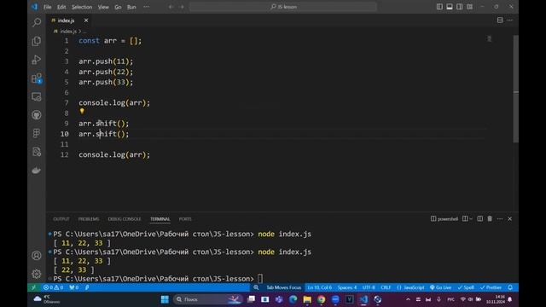This screenshot has width=546, height=307.
Task: Click the ports forwarded status item
Action: (x=74, y=287)
